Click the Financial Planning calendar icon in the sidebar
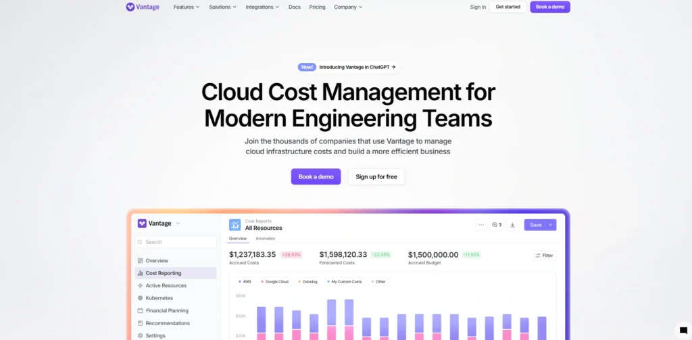The image size is (692, 340). pos(141,310)
